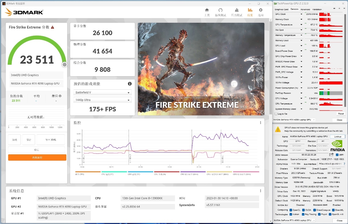This screenshot has height=224, width=348.
Task: Switch to the Advanced tab in GPU-Z
Action: [x=305, y=9]
